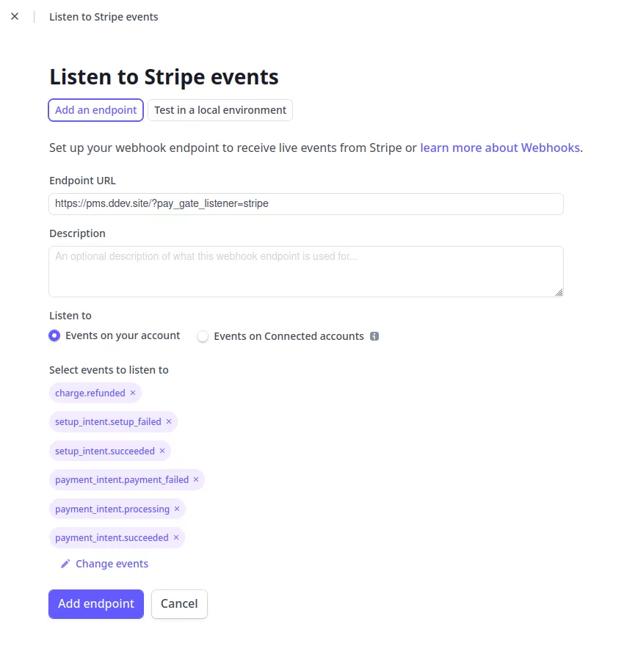
Task: Click into the Description text area
Action: [306, 272]
